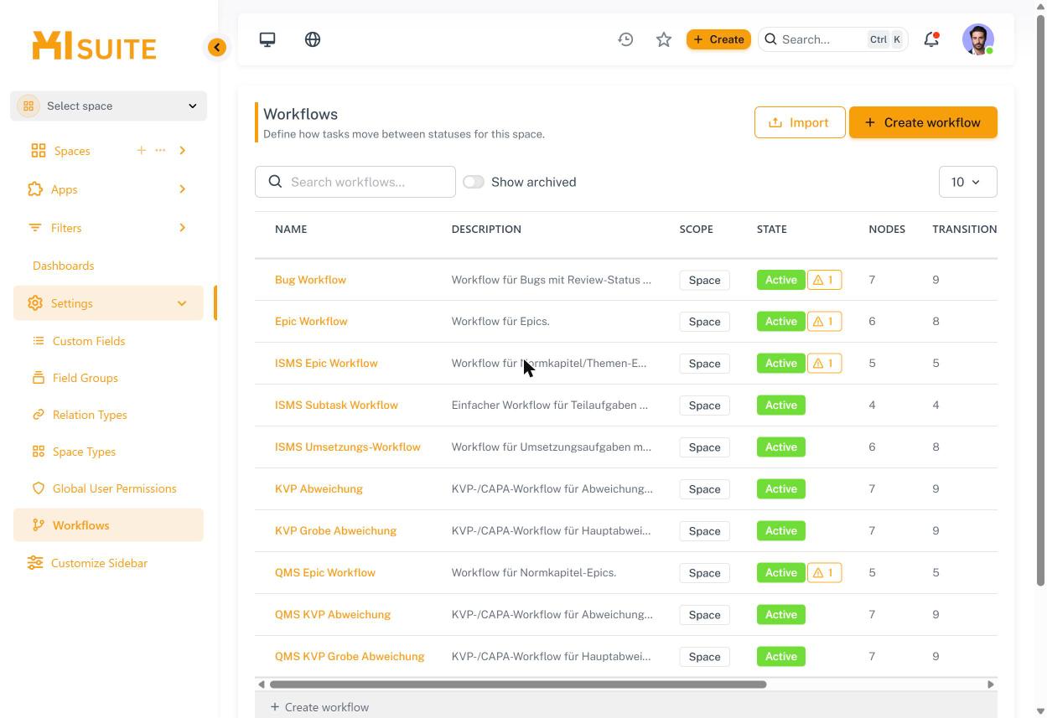Focus the global Search field
This screenshot has width=1047, height=718.
[x=833, y=39]
